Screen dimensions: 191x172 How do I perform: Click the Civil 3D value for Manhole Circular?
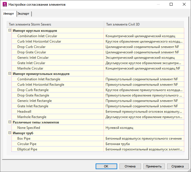coord(143,68)
